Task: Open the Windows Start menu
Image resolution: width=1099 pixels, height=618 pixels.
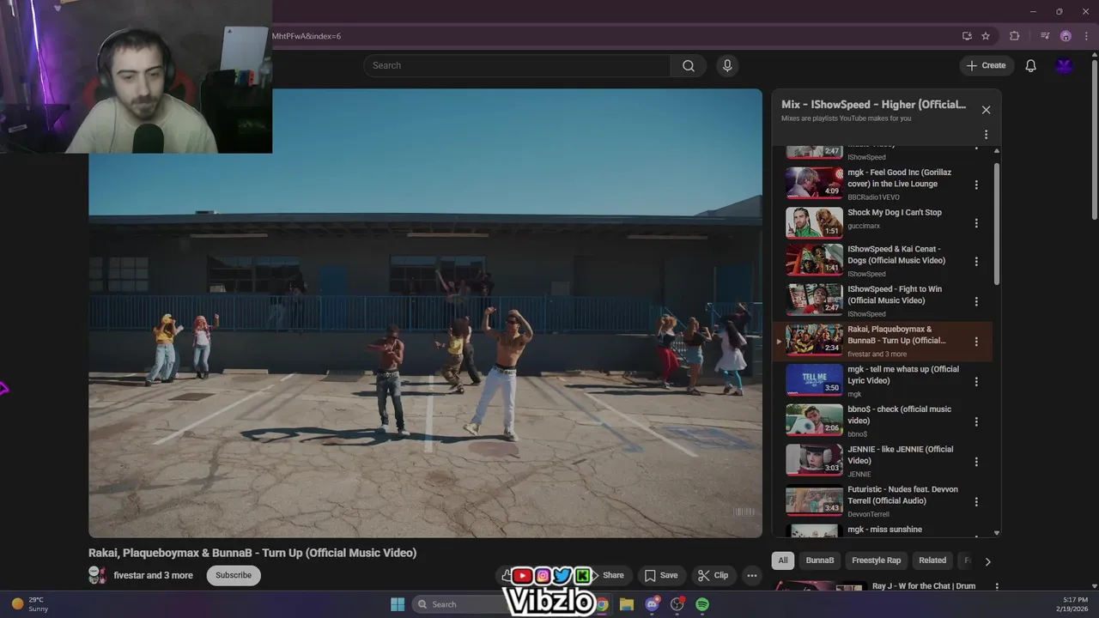Action: pyautogui.click(x=398, y=604)
